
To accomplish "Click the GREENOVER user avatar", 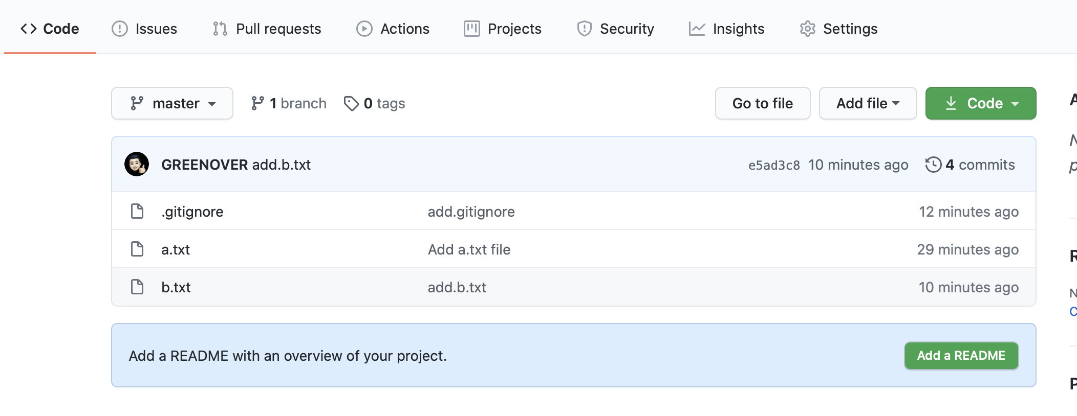I will (x=137, y=165).
